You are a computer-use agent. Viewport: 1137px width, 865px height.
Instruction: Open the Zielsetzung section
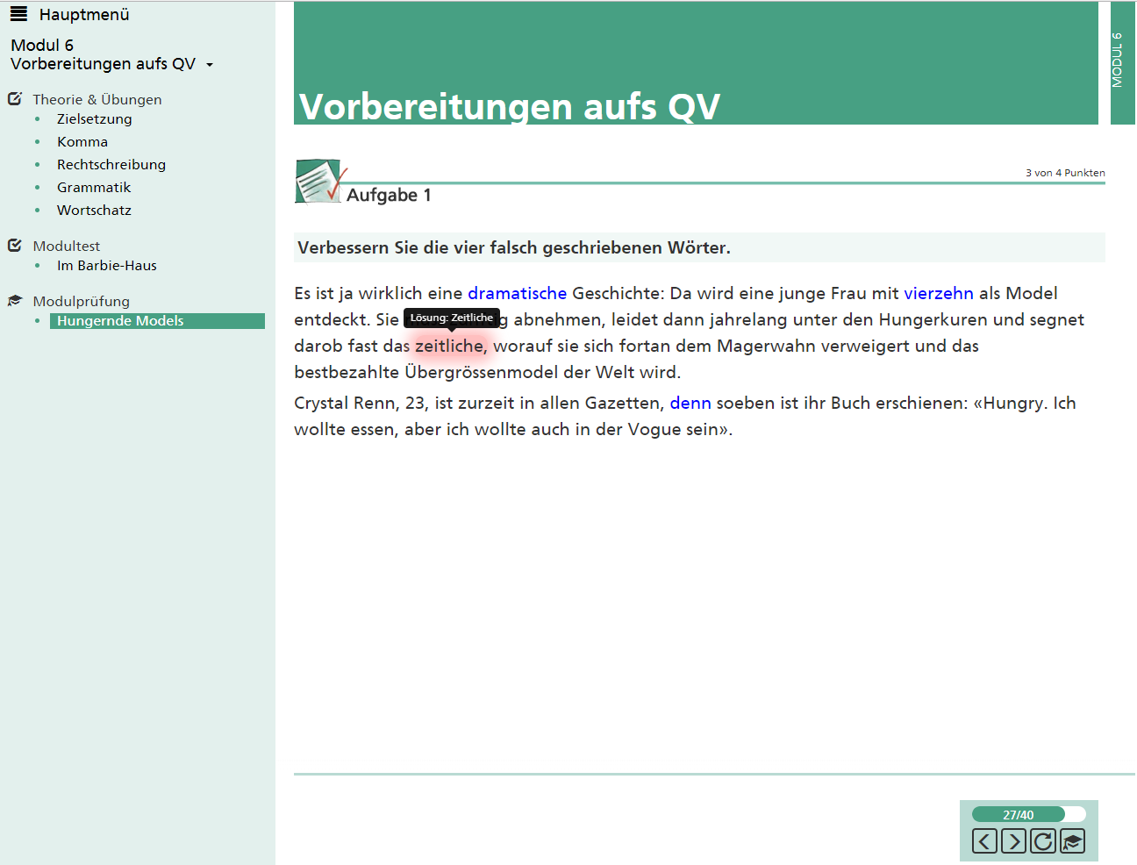(94, 119)
